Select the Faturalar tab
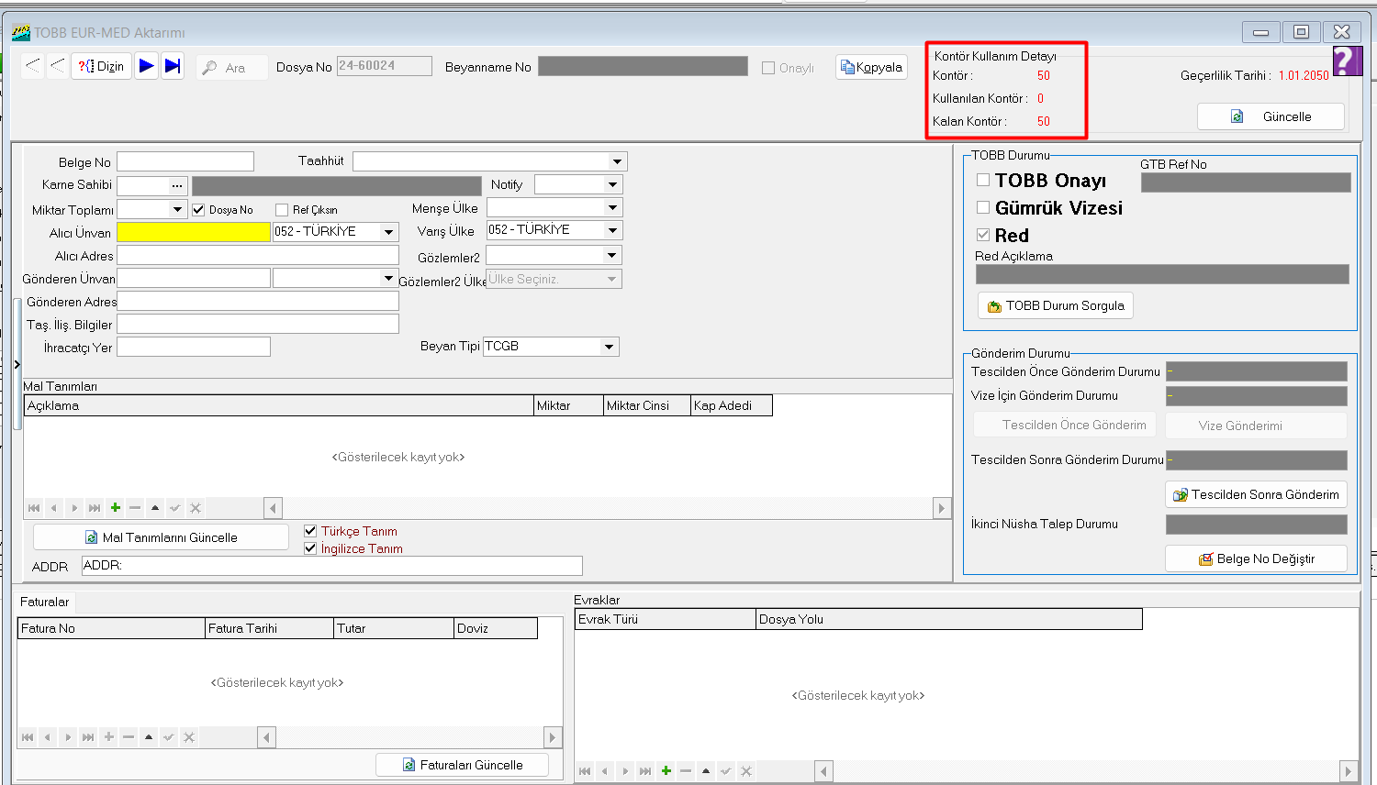1377x785 pixels. [x=44, y=602]
